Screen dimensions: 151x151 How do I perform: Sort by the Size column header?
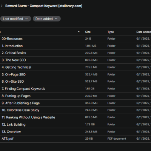88,32
